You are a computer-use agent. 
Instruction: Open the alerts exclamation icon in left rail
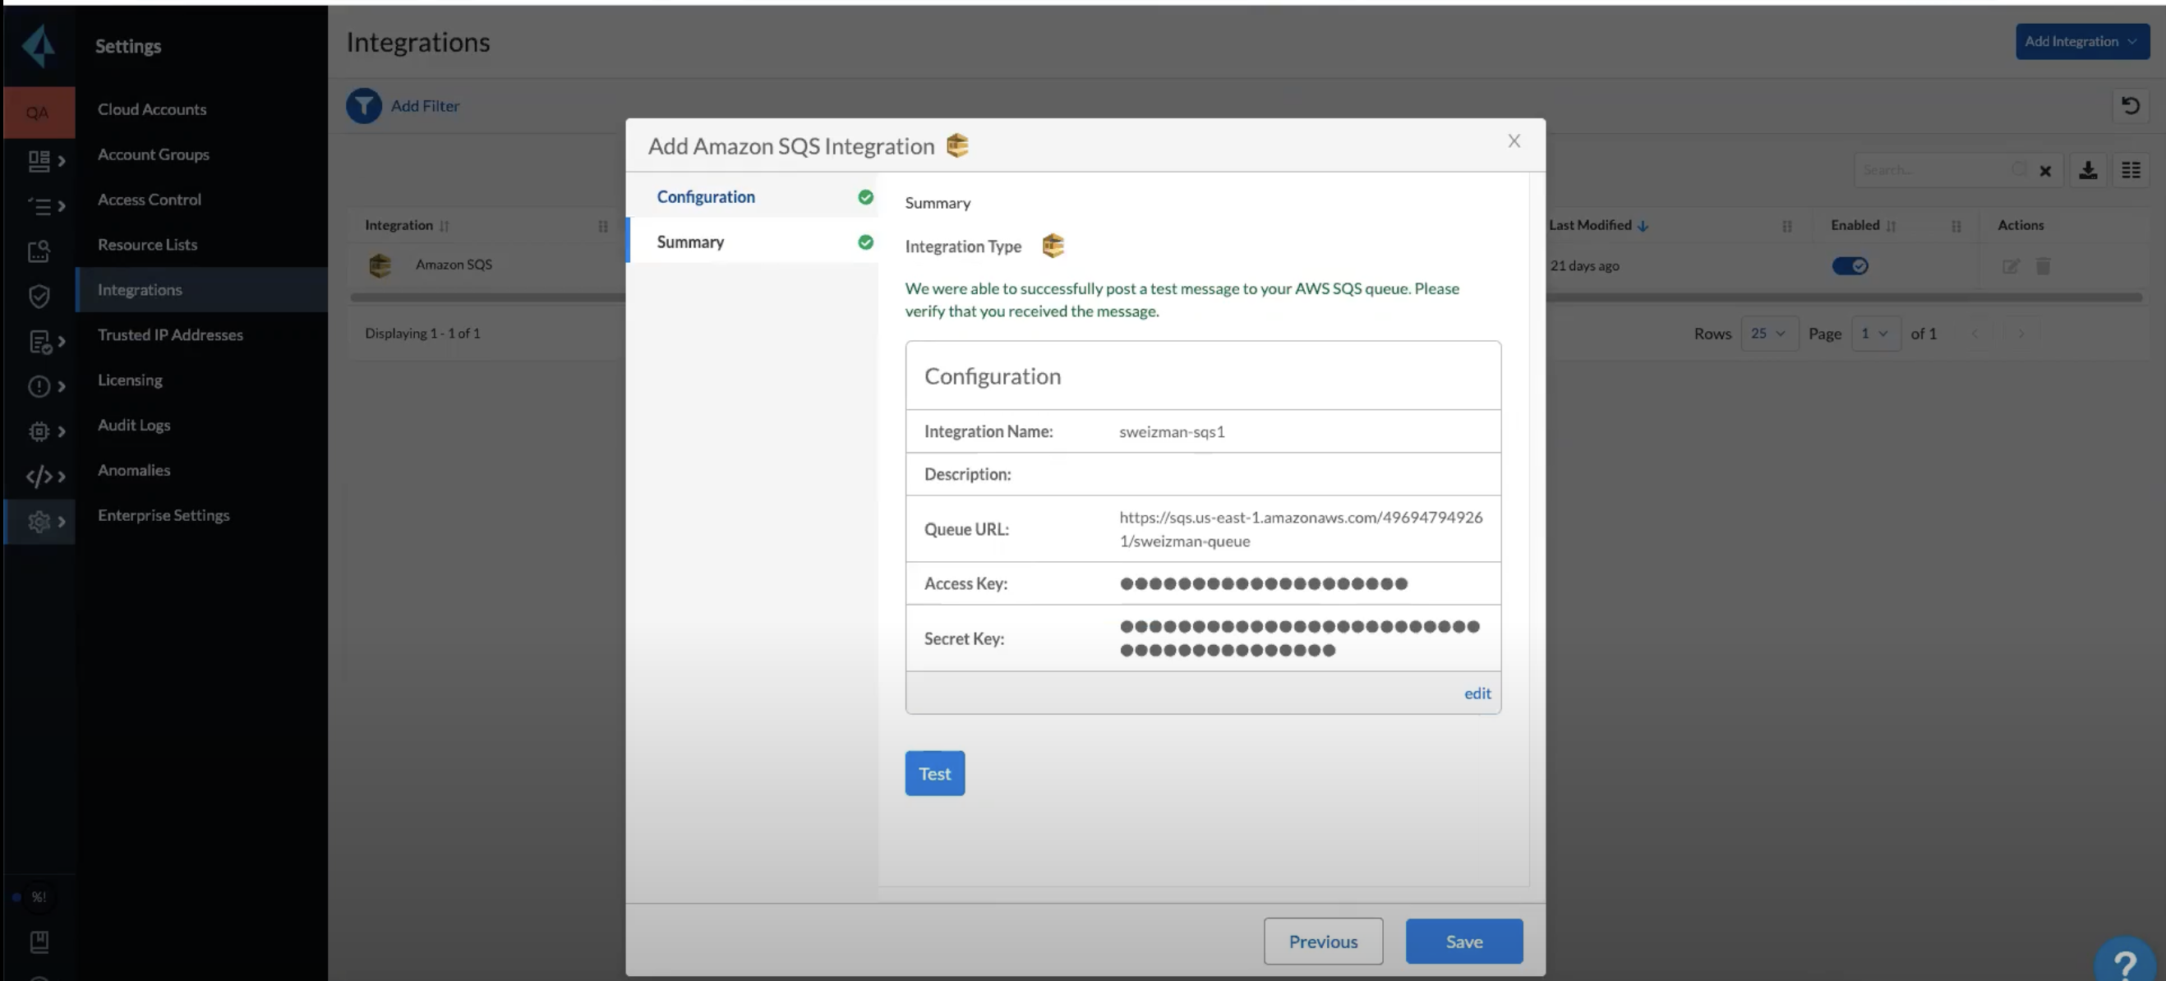point(38,386)
